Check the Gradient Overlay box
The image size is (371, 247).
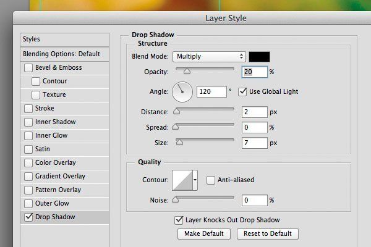tap(28, 177)
